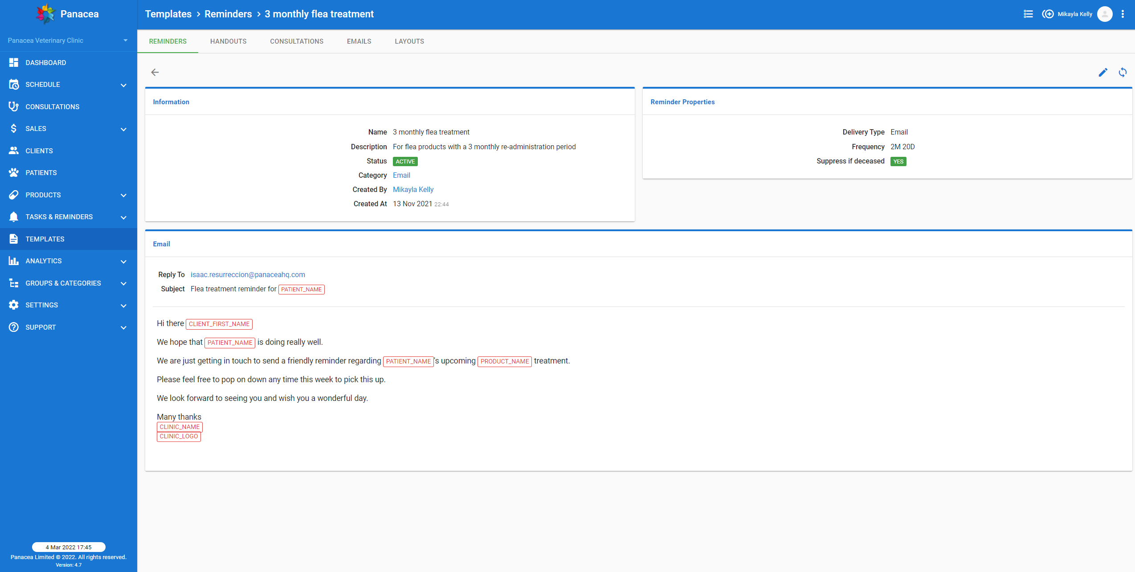Toggle the Suppress if deceased YES chip
Screen dimensions: 1135x572
click(x=898, y=161)
